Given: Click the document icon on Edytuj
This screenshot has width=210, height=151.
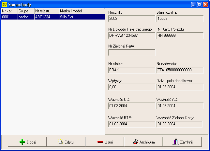Looking at the screenshot, I should [60, 142].
